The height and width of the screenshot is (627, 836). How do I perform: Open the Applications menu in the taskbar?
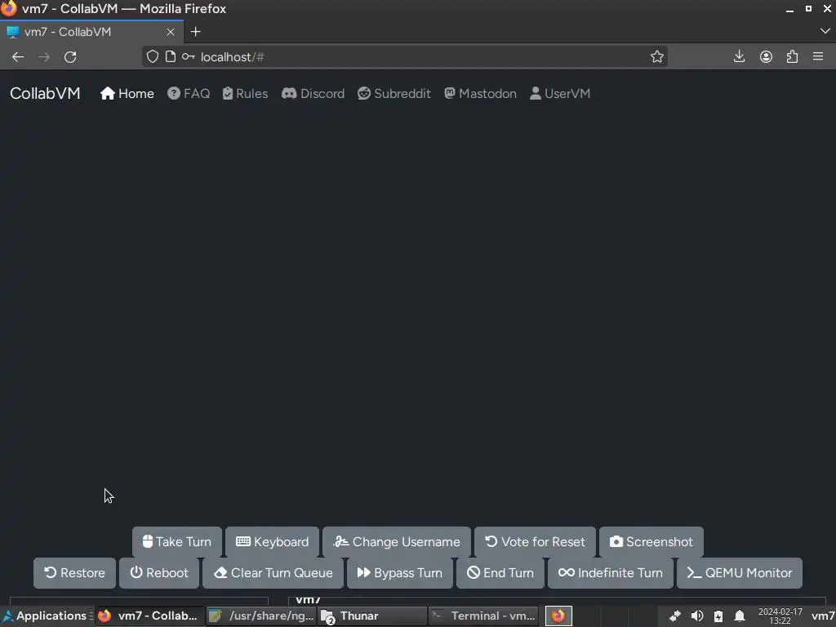[x=45, y=616]
